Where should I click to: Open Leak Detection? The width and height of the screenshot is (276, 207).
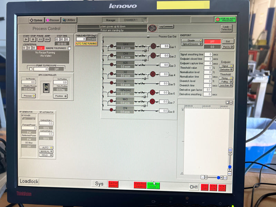[226, 28]
